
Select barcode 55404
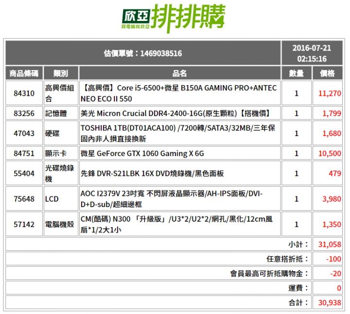tap(24, 173)
